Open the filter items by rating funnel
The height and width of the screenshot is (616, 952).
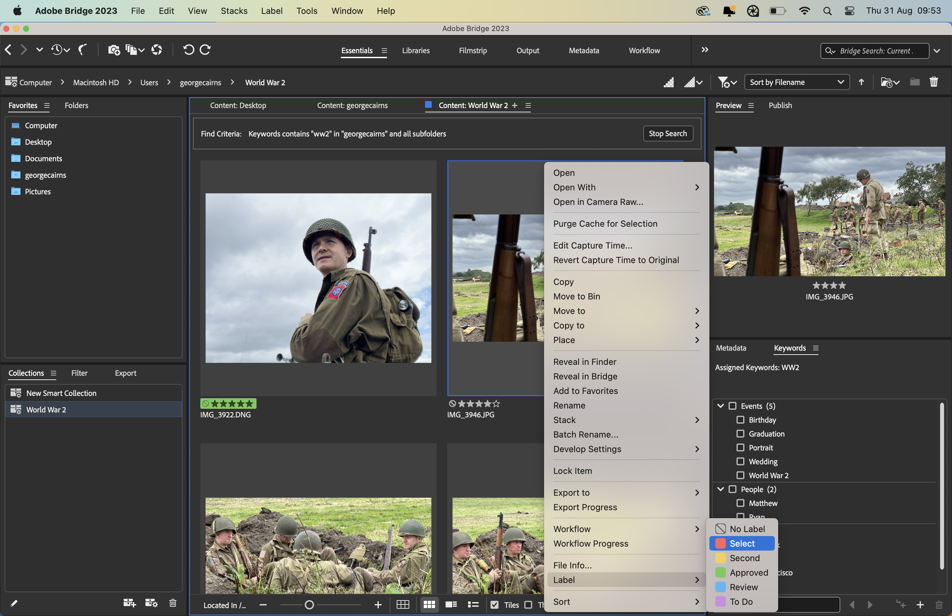(x=727, y=82)
